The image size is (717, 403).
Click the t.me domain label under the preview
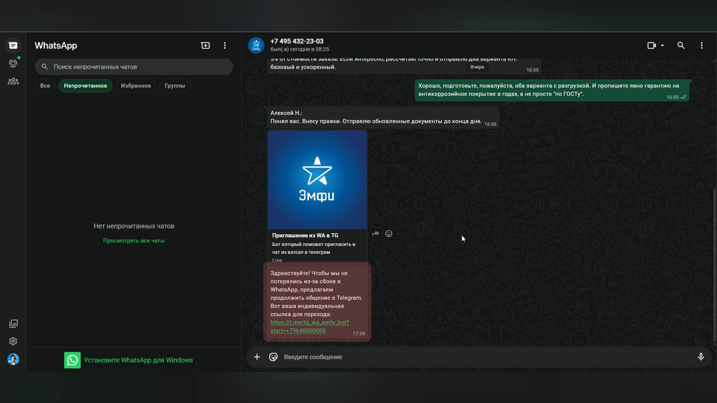click(277, 260)
